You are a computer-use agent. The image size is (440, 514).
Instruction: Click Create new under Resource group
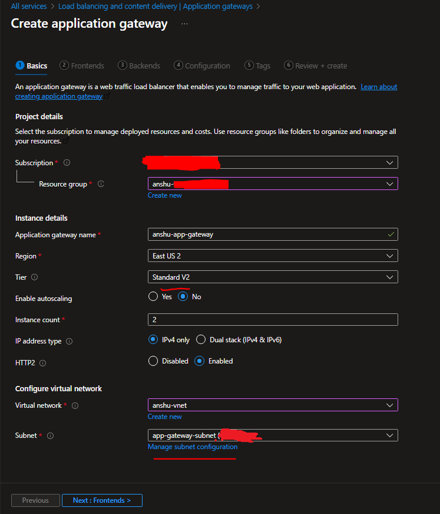[x=164, y=195]
